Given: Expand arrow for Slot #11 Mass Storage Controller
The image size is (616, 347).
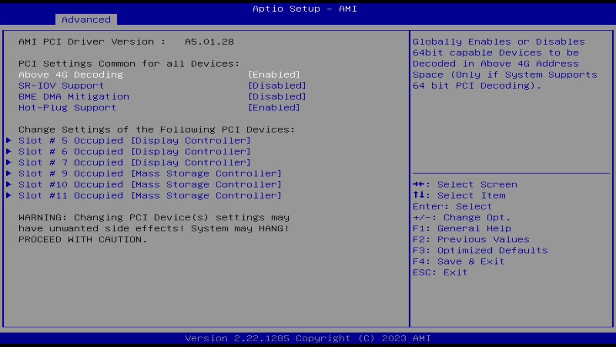Looking at the screenshot, I should [9, 196].
